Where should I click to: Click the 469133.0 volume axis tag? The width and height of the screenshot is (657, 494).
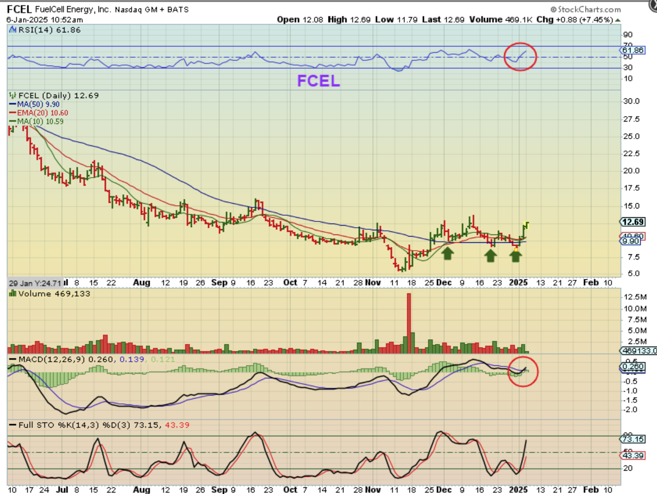click(639, 351)
